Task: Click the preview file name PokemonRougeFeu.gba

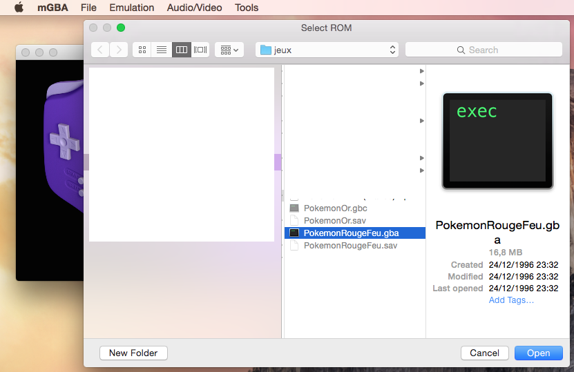Action: point(497,233)
